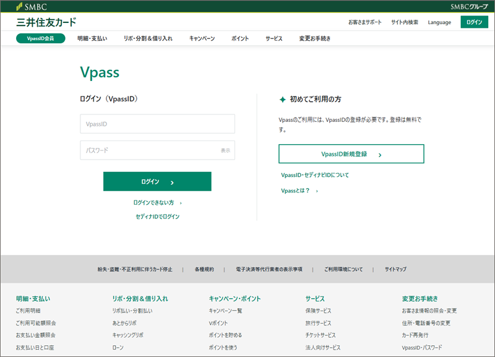Open the ポイント menu
Image resolution: width=495 pixels, height=357 pixels.
(x=240, y=38)
